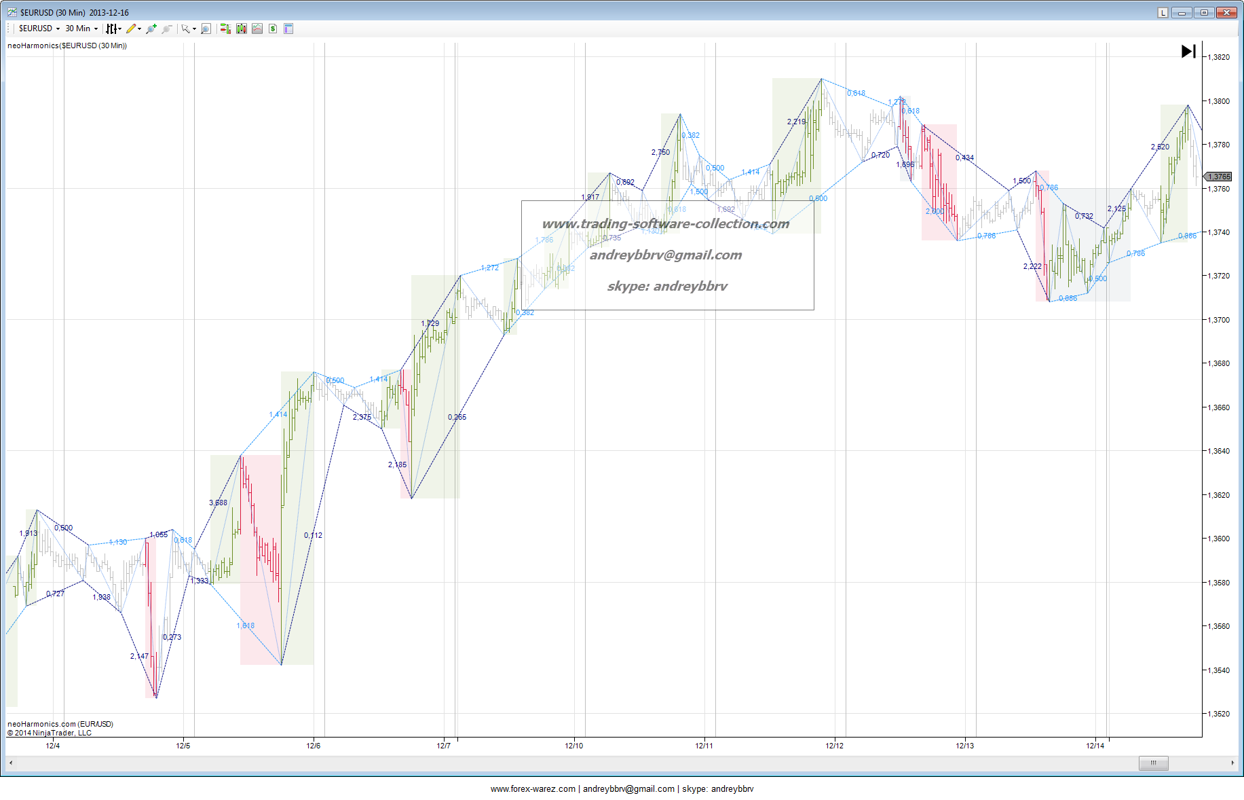
Task: Expand the $EURUSD instrument dropdown
Action: [39, 29]
